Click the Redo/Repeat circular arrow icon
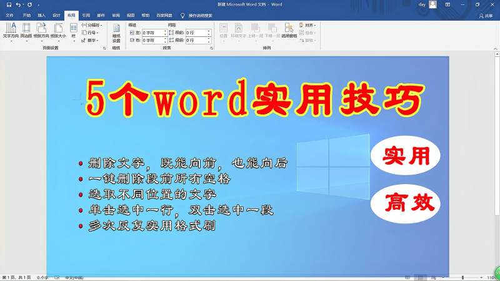Image resolution: width=500 pixels, height=281 pixels. point(29,5)
